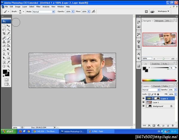
Task: Switch to 9.PNG - Paint taskbar window
Action: point(101,131)
